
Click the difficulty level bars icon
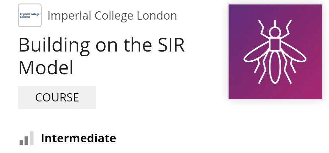(26, 138)
